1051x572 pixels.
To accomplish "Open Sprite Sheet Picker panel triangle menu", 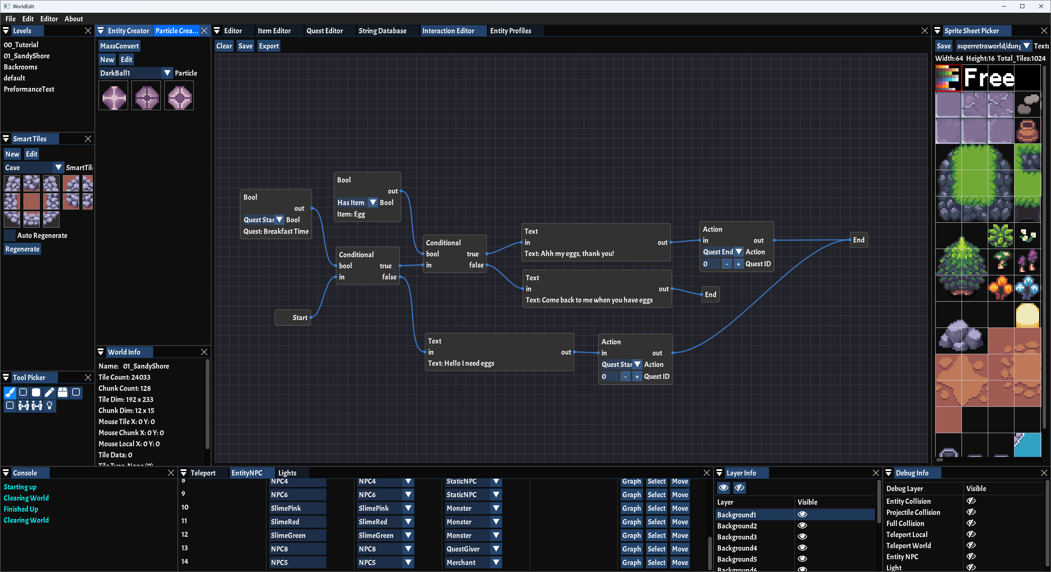I will 937,31.
